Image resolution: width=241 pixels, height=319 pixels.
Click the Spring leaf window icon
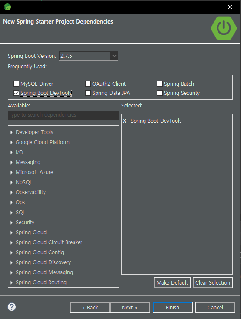[7, 7]
